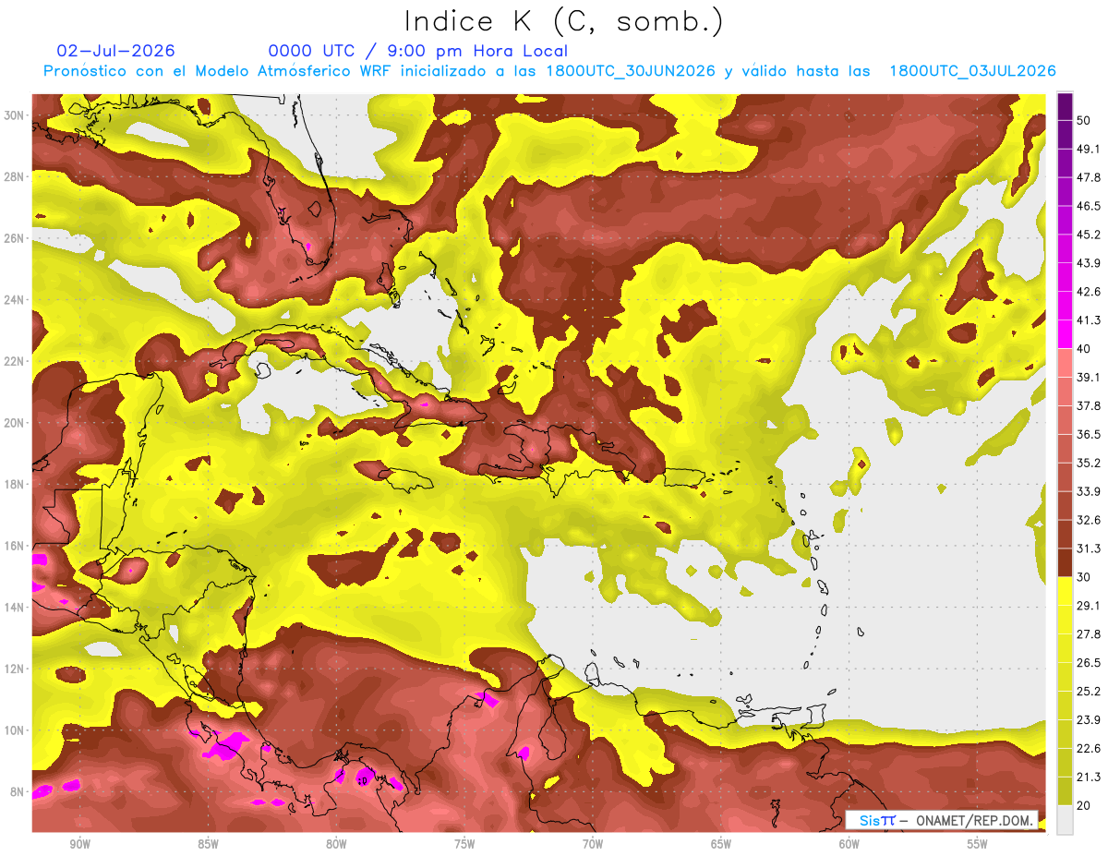Screen dimensions: 1108x856
Task: Click the '23.9' colorbar label
Action: coord(1088,720)
